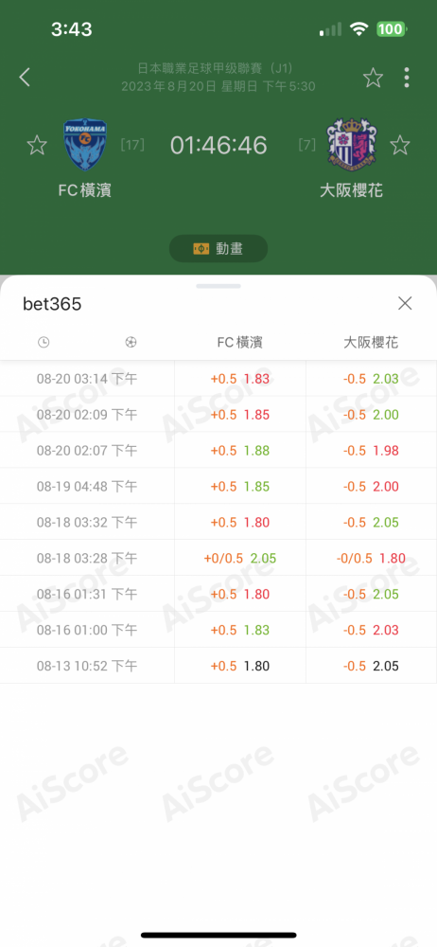Select the FC橫濱 column header
The width and height of the screenshot is (437, 947).
239,343
